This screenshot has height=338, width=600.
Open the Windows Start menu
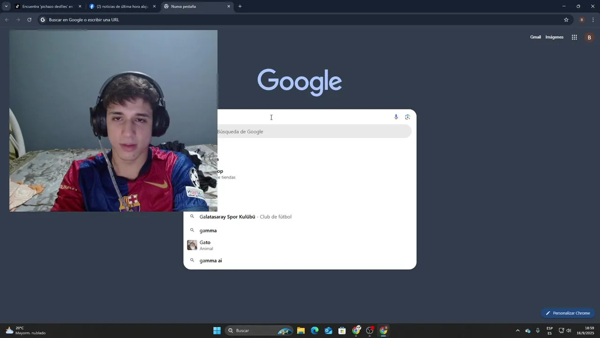[217, 330]
